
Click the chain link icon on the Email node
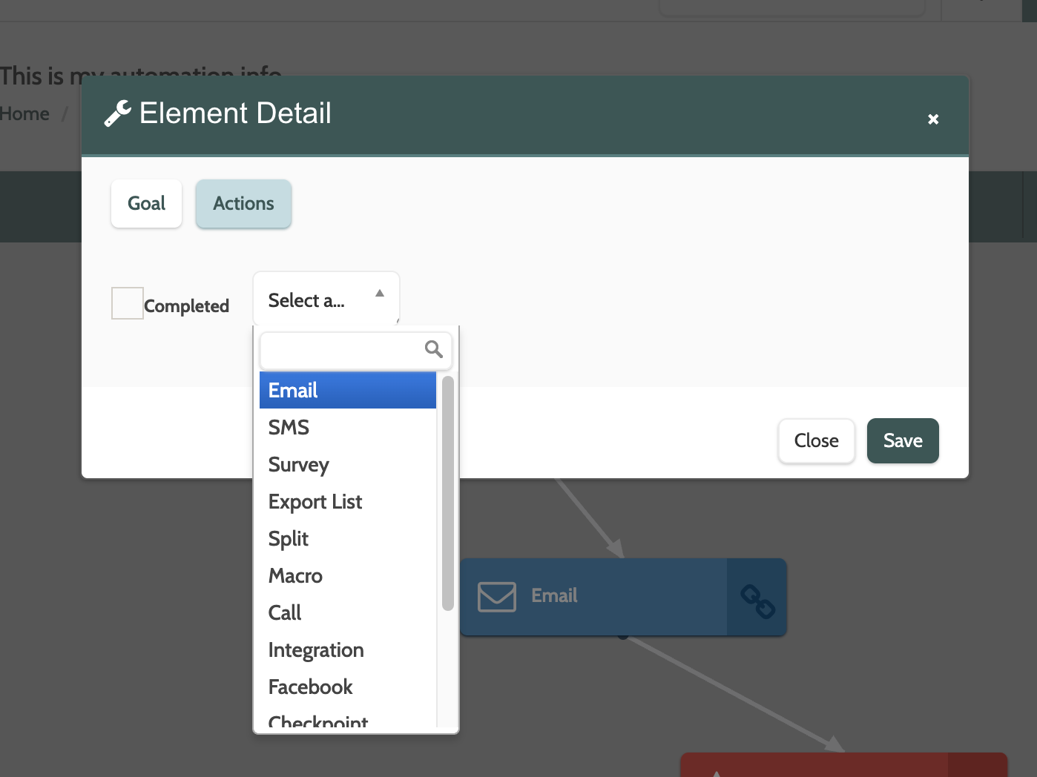(757, 601)
